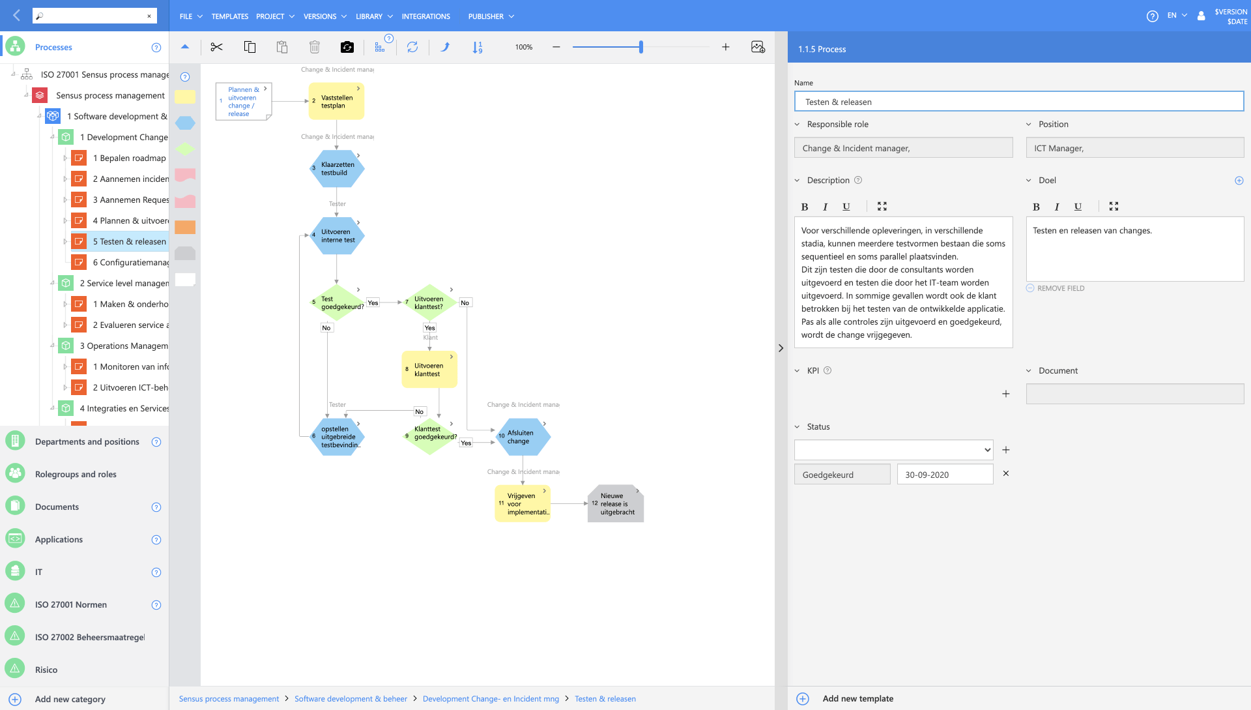Toggle underline in Description editor
The height and width of the screenshot is (710, 1251).
click(x=846, y=207)
